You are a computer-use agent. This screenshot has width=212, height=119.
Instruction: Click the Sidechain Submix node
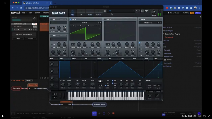coord(100,105)
